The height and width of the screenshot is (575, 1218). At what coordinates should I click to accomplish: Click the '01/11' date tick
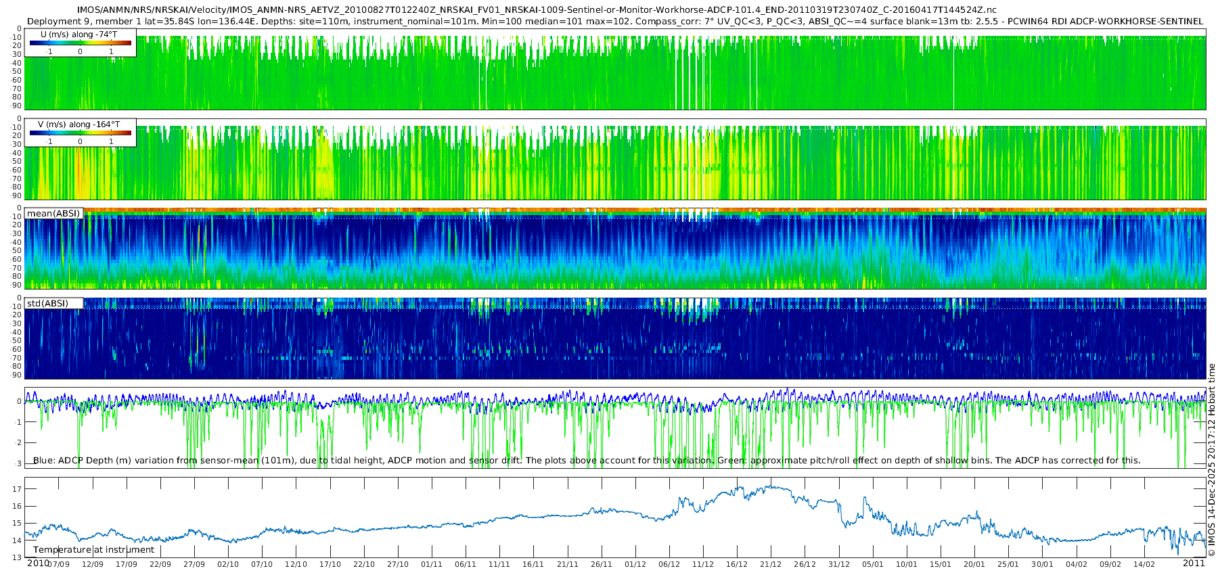pyautogui.click(x=431, y=564)
